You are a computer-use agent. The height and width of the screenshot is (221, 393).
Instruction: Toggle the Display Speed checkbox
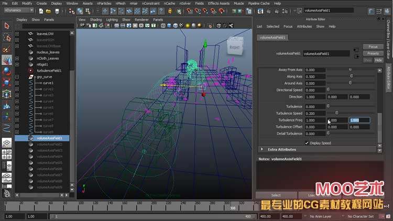[x=307, y=142]
